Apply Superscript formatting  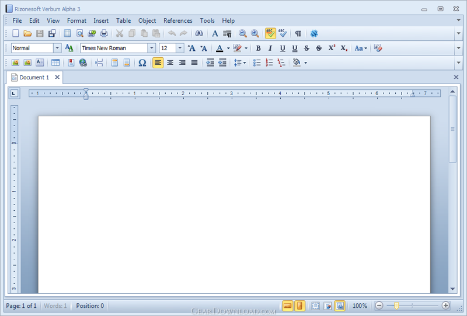coord(332,48)
